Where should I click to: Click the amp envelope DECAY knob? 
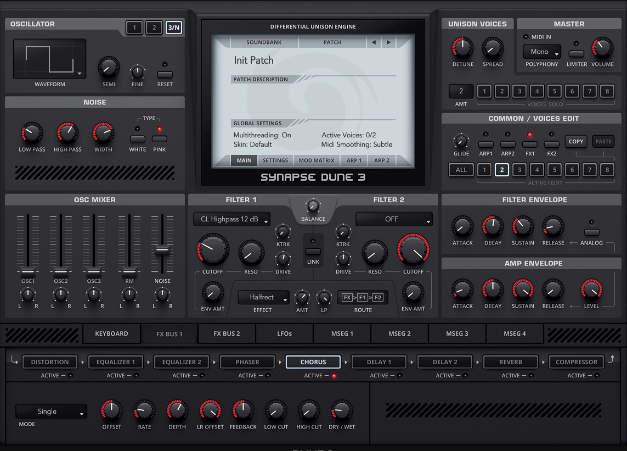tap(493, 289)
